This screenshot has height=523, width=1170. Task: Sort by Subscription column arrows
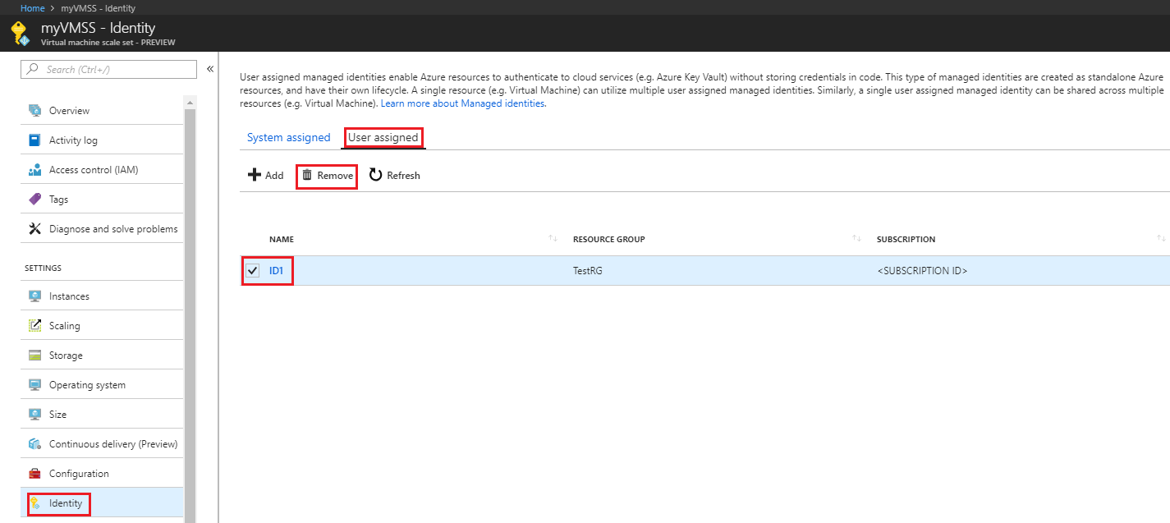coord(1160,239)
